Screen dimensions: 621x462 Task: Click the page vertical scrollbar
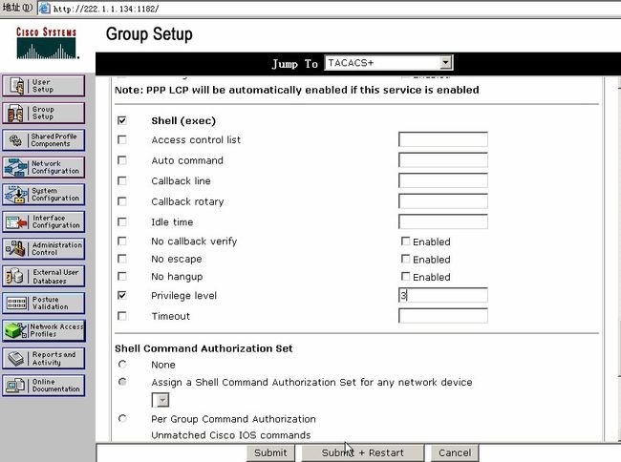click(x=619, y=257)
